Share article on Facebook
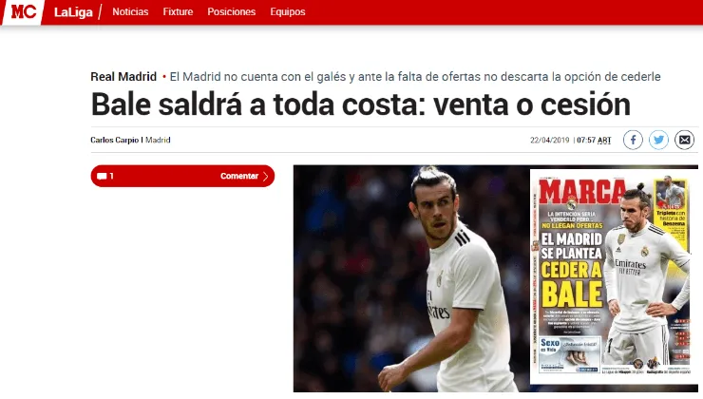The image size is (703, 399). click(633, 140)
